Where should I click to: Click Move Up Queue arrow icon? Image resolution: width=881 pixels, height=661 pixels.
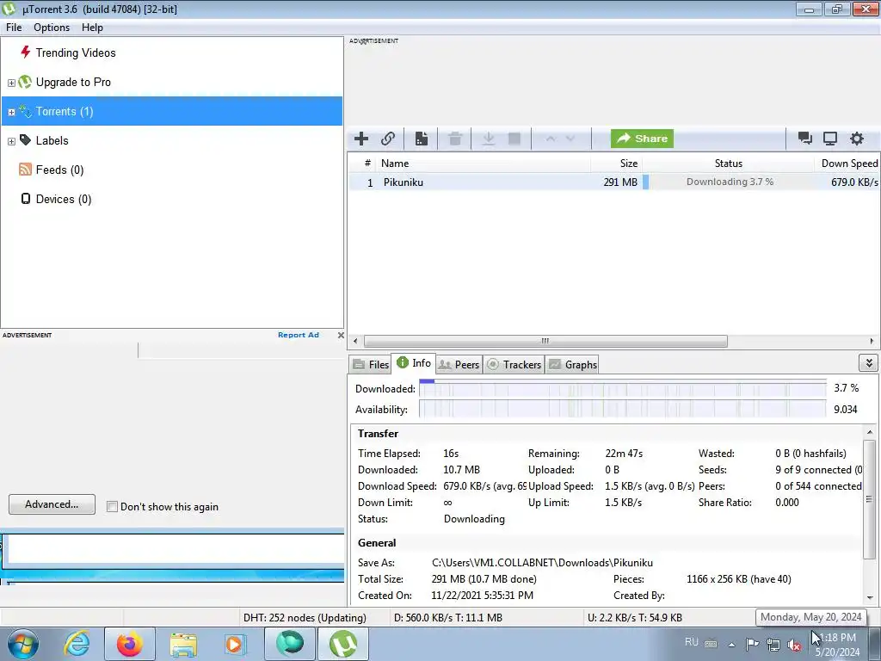[x=551, y=139]
